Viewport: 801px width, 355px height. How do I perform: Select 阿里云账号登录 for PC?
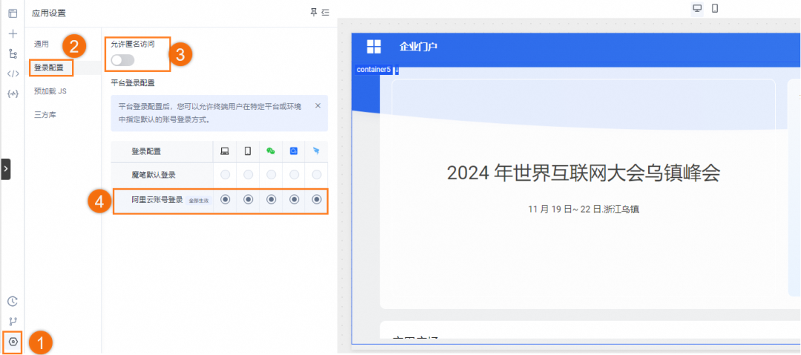tap(225, 199)
